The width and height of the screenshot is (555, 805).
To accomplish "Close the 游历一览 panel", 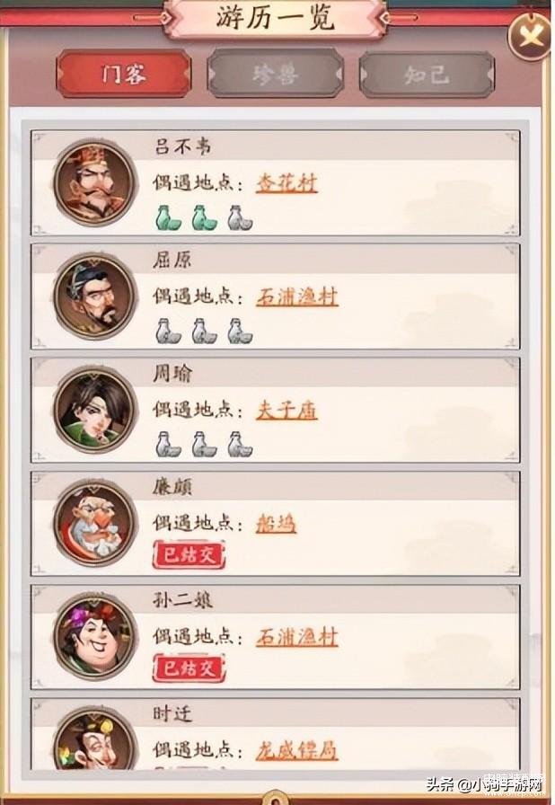I will coord(531,35).
